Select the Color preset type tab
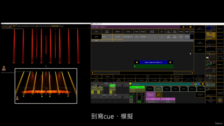The width and height of the screenshot is (224, 126). click(x=175, y=89)
